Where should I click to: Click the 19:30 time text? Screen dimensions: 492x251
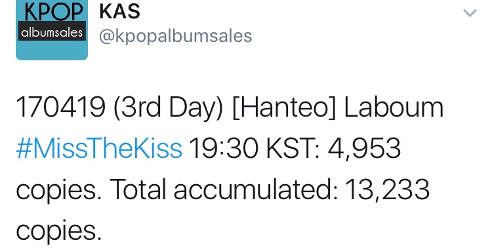pos(224,148)
